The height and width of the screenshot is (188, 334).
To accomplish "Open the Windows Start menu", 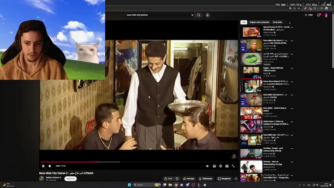I will point(129,185).
